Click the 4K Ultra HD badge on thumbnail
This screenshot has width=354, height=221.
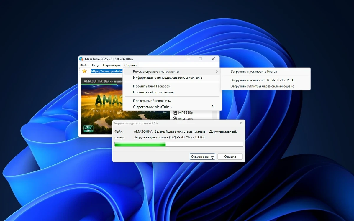pos(88,128)
